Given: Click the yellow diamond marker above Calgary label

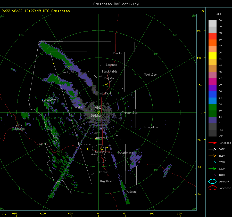Looking at the screenshot, I should tap(102, 149).
